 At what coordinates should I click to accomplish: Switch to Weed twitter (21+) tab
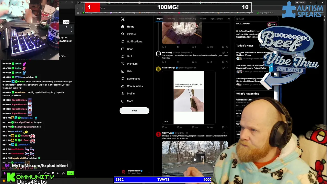coord(188,19)
